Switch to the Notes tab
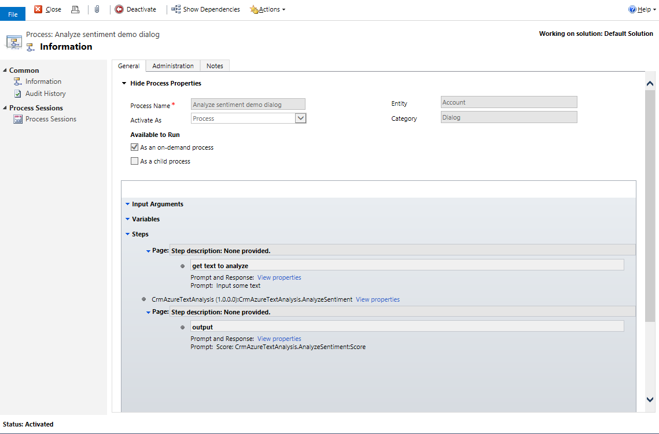 pyautogui.click(x=215, y=66)
